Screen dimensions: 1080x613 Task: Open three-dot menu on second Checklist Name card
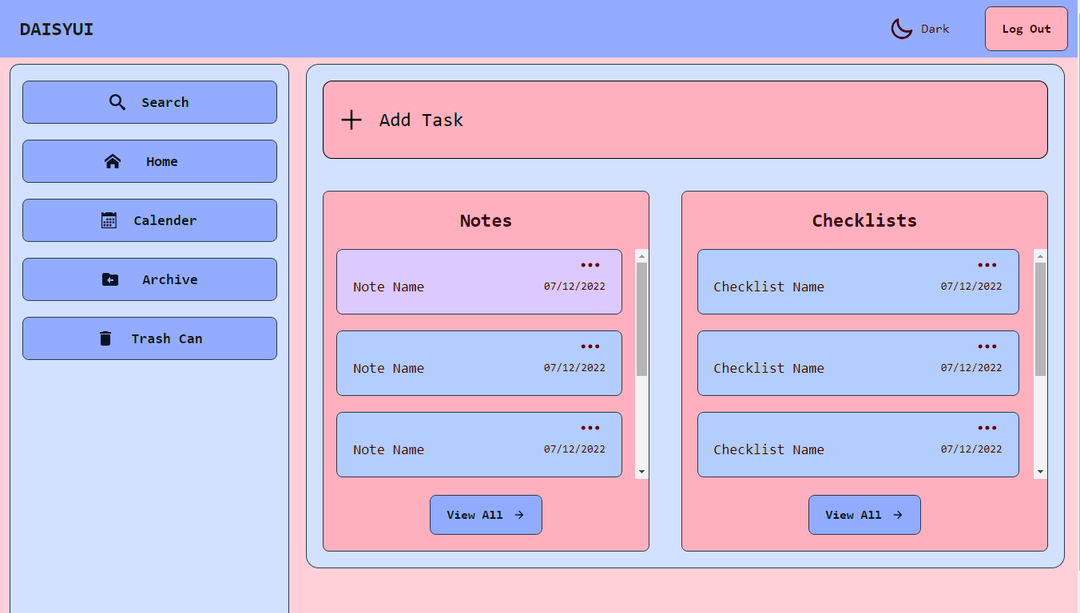[987, 346]
